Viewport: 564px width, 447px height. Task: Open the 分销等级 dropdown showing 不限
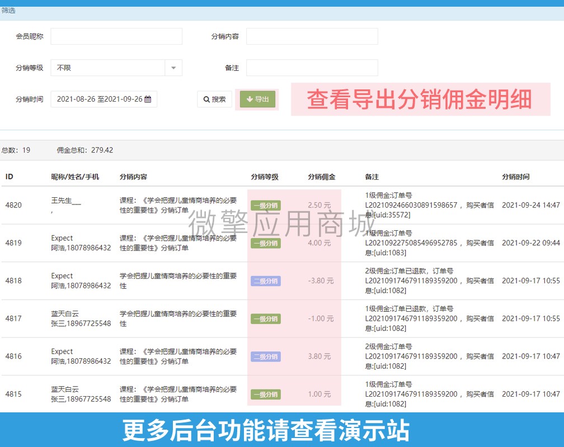(x=116, y=68)
